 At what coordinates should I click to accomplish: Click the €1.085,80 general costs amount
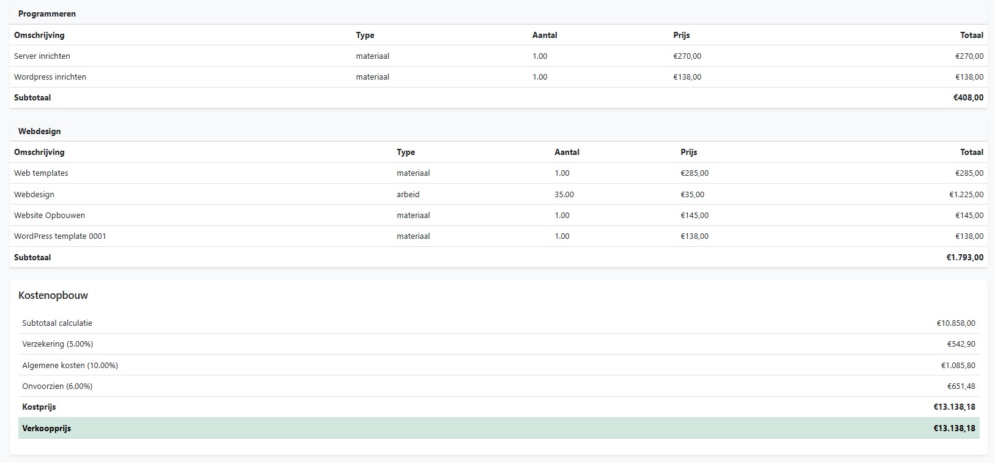(x=958, y=365)
